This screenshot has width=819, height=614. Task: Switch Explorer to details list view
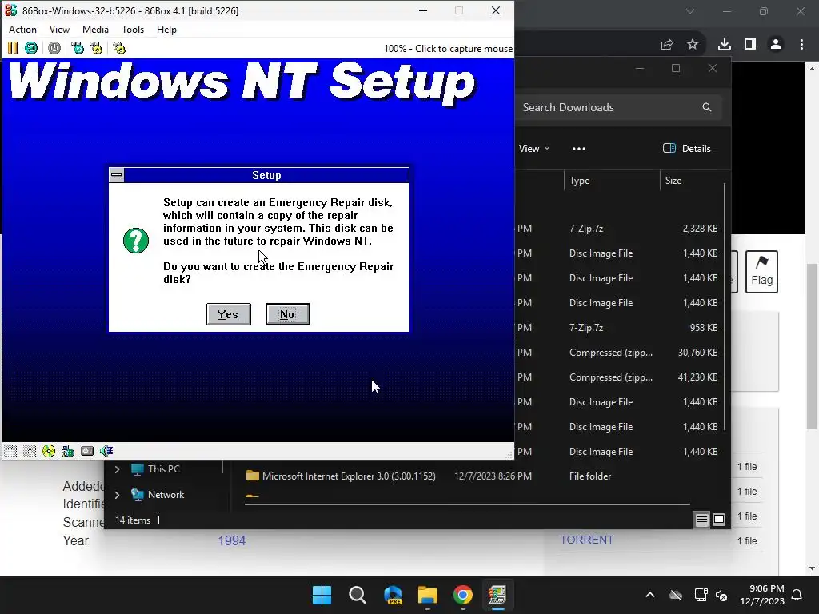702,520
